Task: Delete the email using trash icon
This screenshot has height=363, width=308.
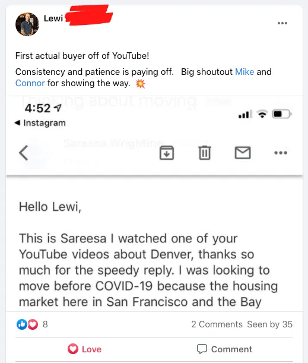Action: (x=205, y=153)
